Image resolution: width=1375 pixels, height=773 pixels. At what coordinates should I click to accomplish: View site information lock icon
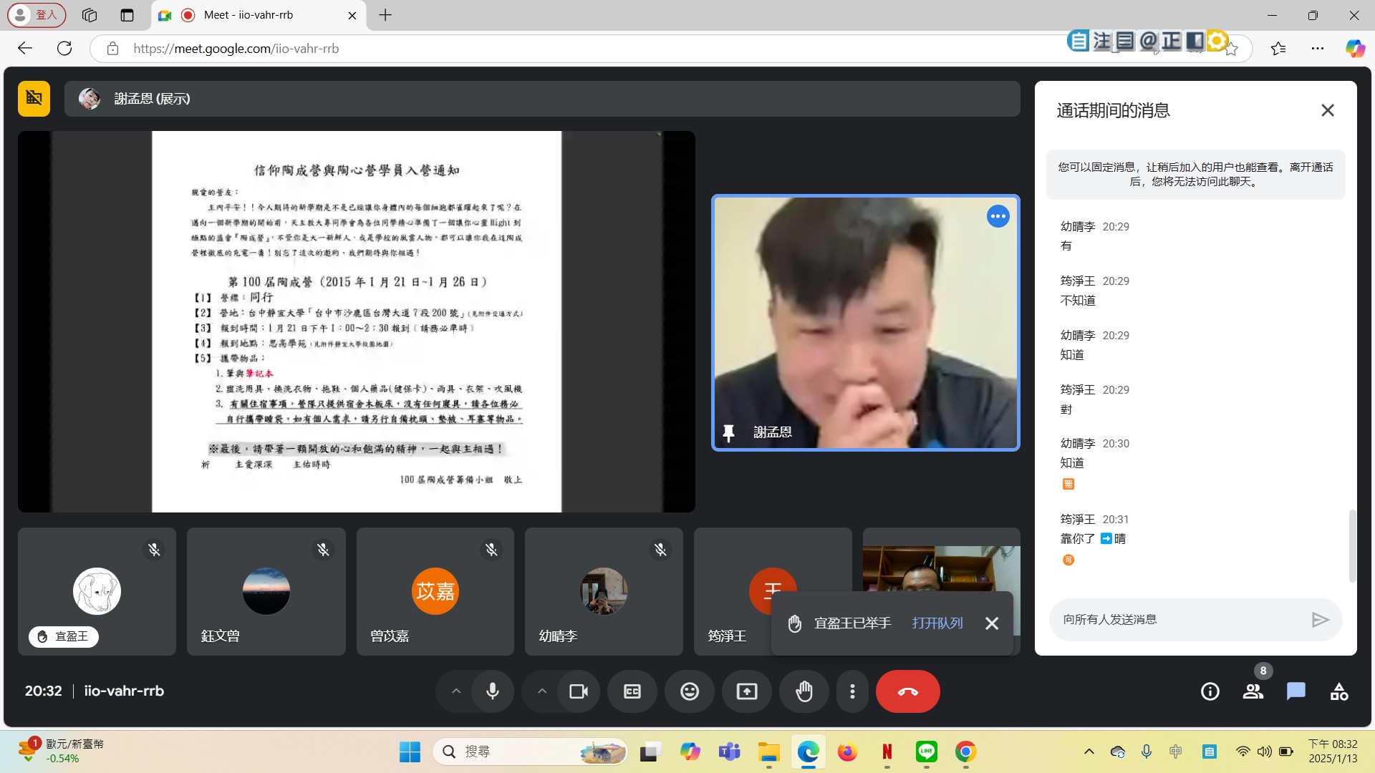[x=112, y=49]
